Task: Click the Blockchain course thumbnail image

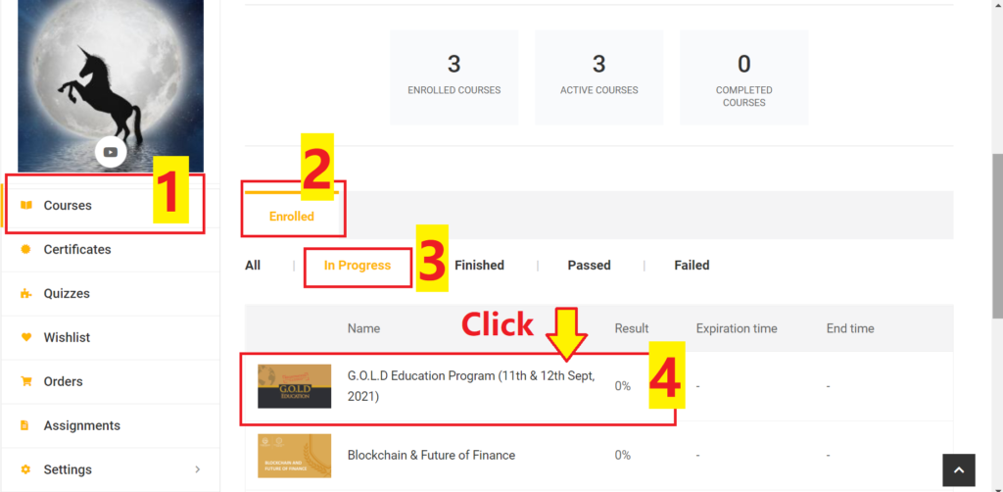Action: click(294, 455)
